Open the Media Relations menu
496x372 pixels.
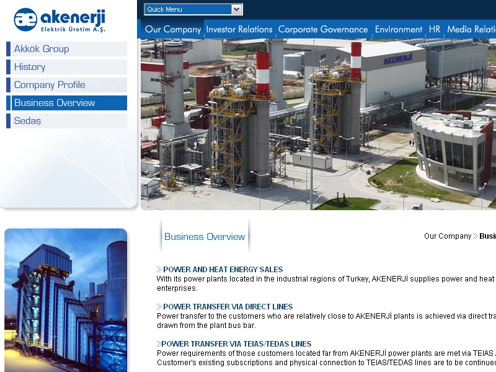tap(471, 29)
